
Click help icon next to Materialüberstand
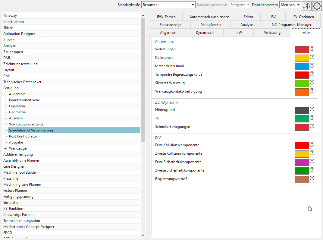(x=312, y=65)
